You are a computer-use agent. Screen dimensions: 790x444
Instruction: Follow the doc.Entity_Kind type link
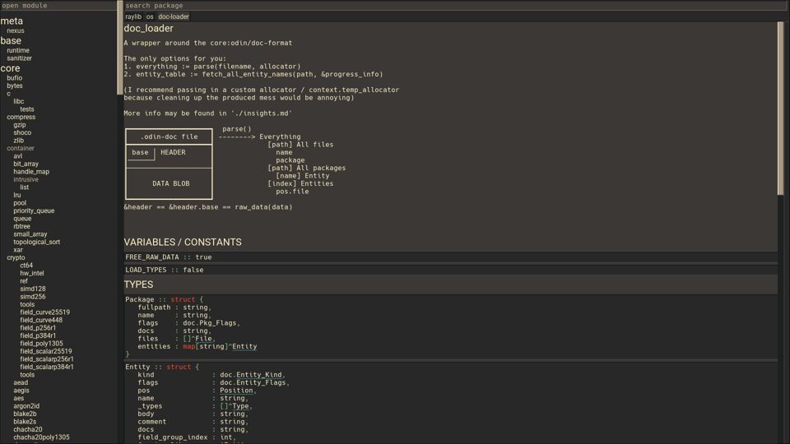[250, 375]
